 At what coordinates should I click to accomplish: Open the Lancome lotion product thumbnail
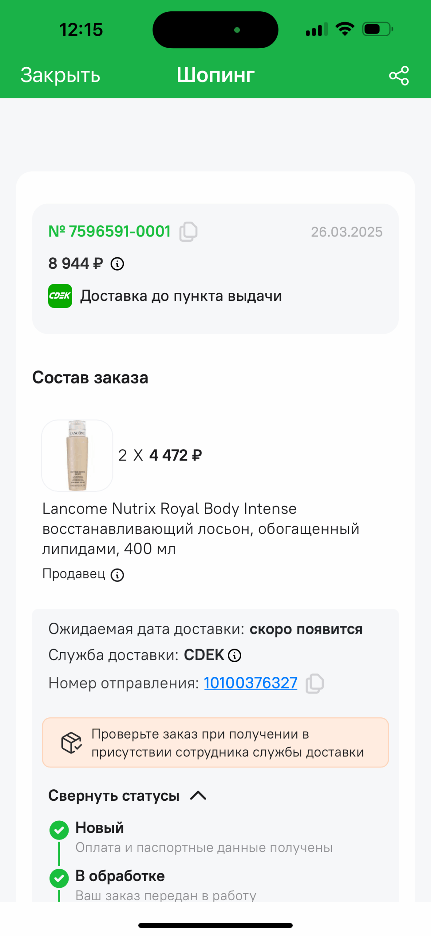pyautogui.click(x=77, y=455)
